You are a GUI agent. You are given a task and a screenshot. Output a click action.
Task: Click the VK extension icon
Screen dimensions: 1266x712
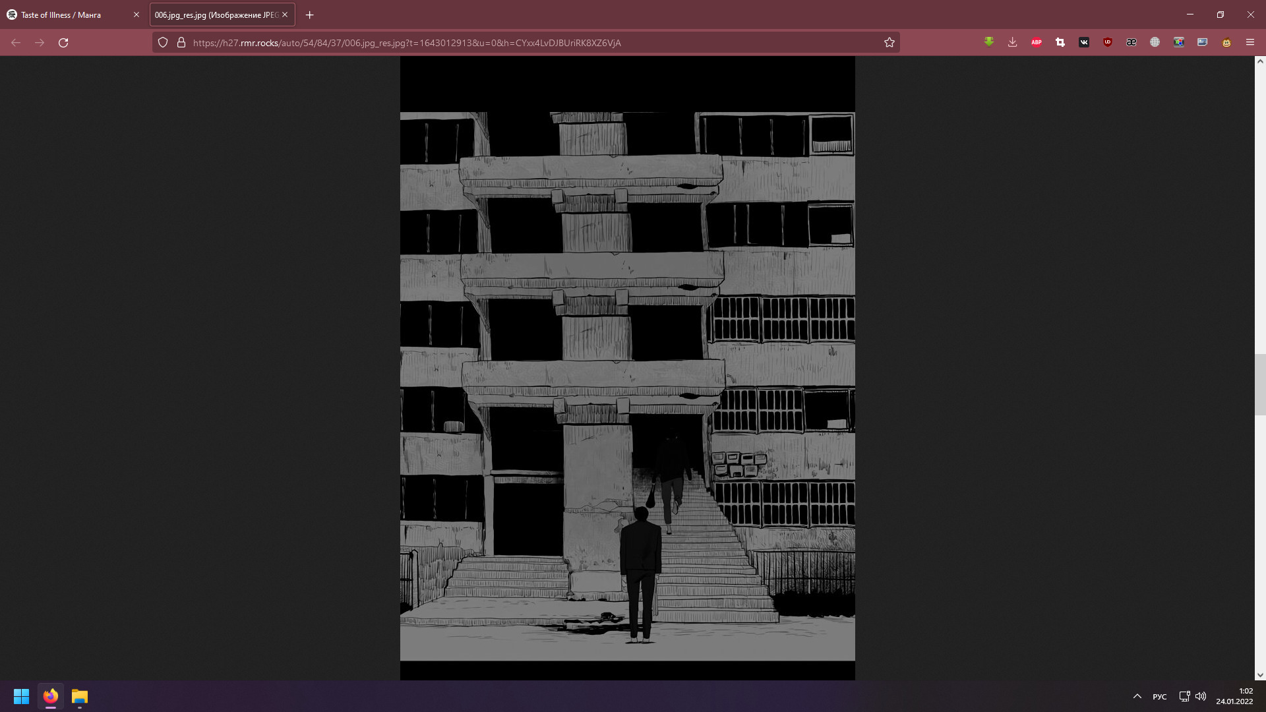click(x=1083, y=42)
